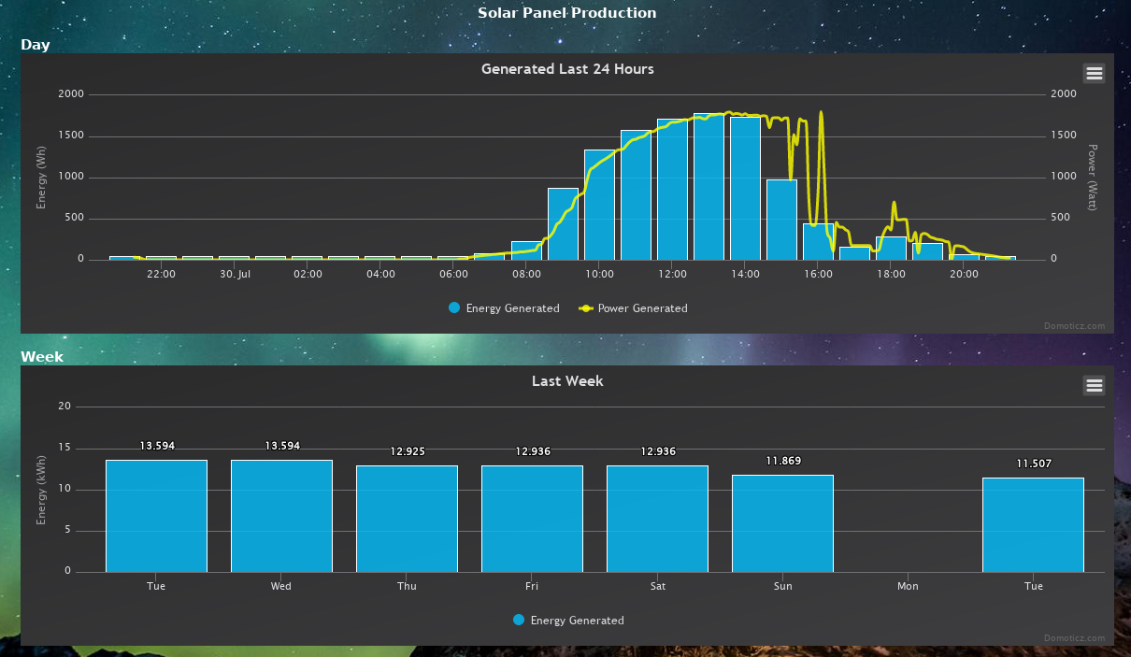Viewport: 1131px width, 657px height.
Task: Click the 12:00 energy bar in Day chart
Action: (672, 190)
